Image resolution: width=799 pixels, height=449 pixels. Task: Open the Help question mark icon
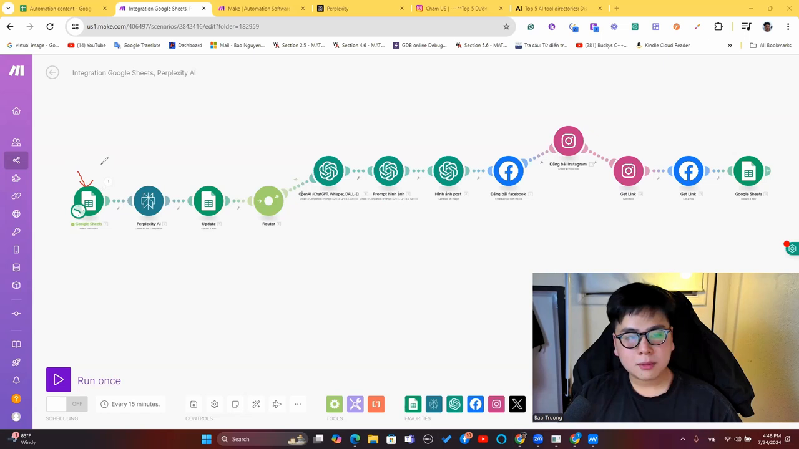16,398
